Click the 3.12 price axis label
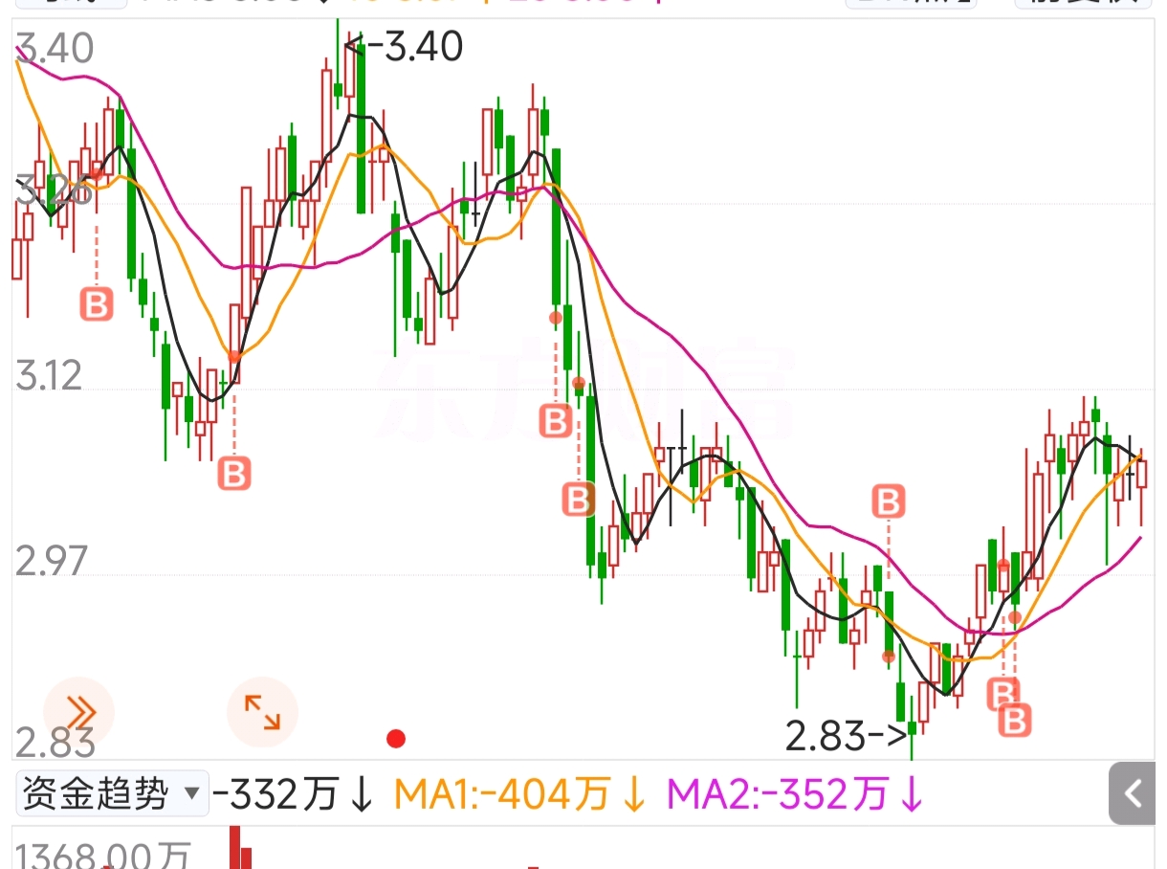This screenshot has width=1167, height=869. click(x=49, y=376)
